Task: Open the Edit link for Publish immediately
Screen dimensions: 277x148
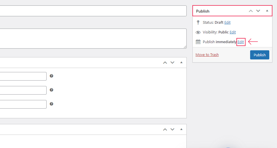Action: (x=241, y=42)
